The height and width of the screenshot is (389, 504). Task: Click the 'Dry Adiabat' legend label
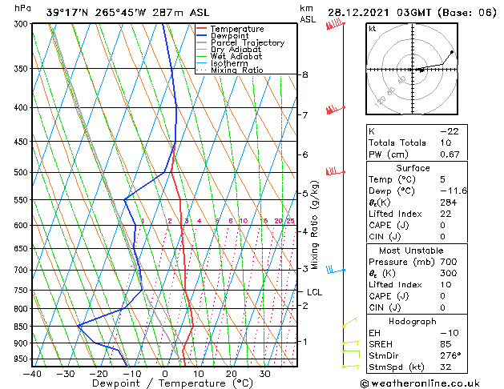(236, 50)
